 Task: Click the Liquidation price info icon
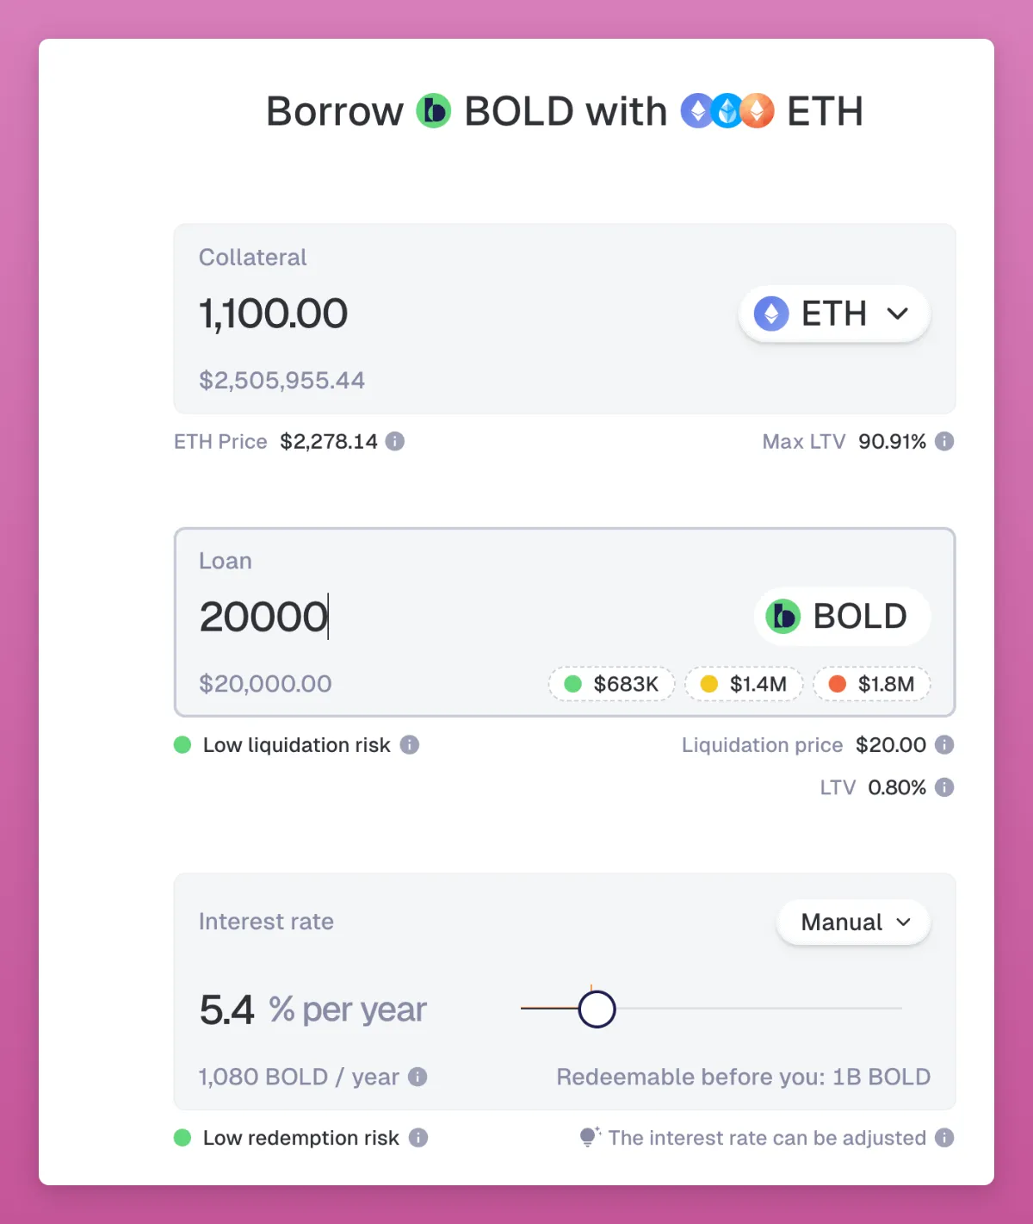[x=944, y=745]
